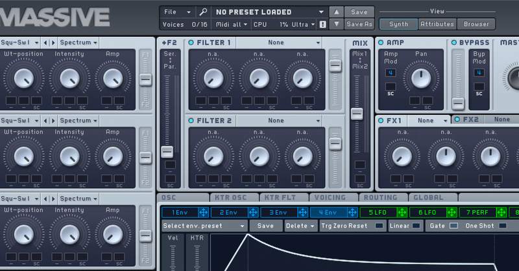Open second oscillator Squ-Sw I wavetable dropdown
The image size is (519, 271).
point(20,121)
